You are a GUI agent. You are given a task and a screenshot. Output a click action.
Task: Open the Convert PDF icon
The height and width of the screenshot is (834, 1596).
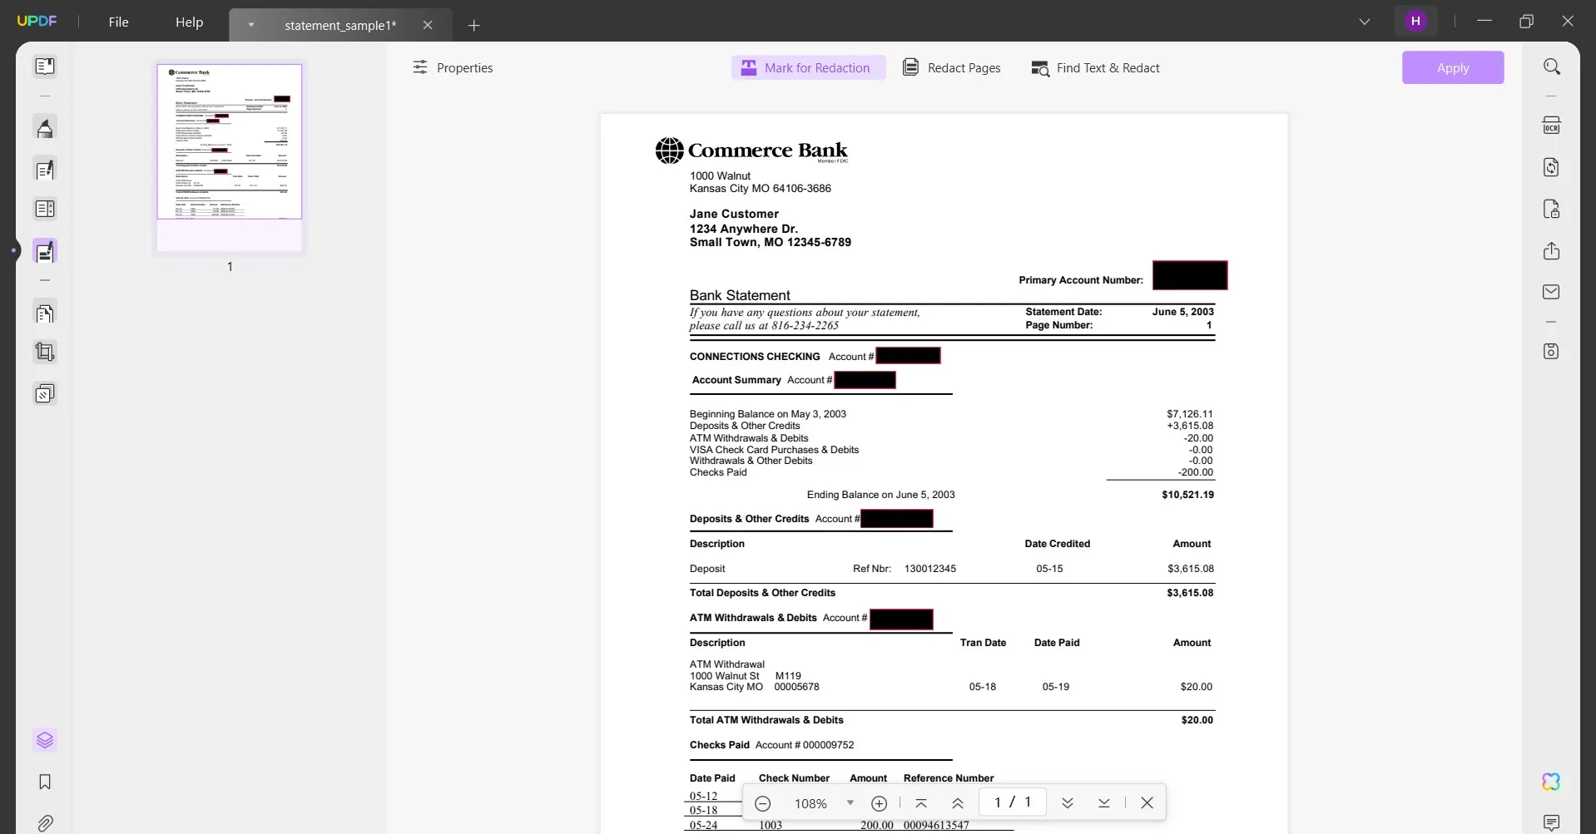pos(1551,167)
